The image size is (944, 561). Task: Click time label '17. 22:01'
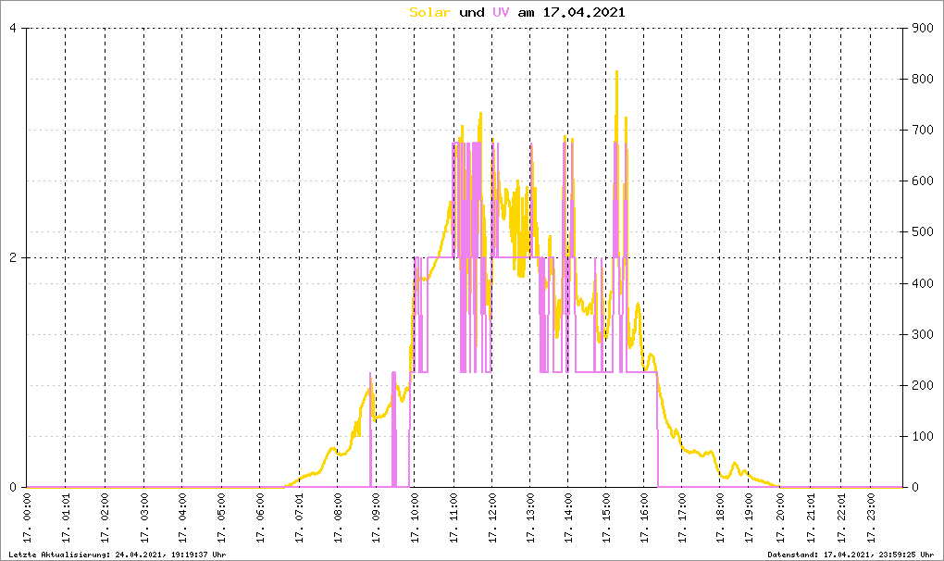[841, 518]
